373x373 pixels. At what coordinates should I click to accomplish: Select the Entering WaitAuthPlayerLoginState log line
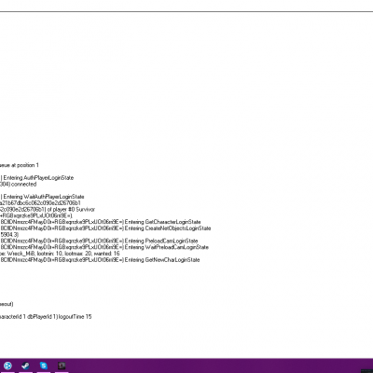coord(42,197)
